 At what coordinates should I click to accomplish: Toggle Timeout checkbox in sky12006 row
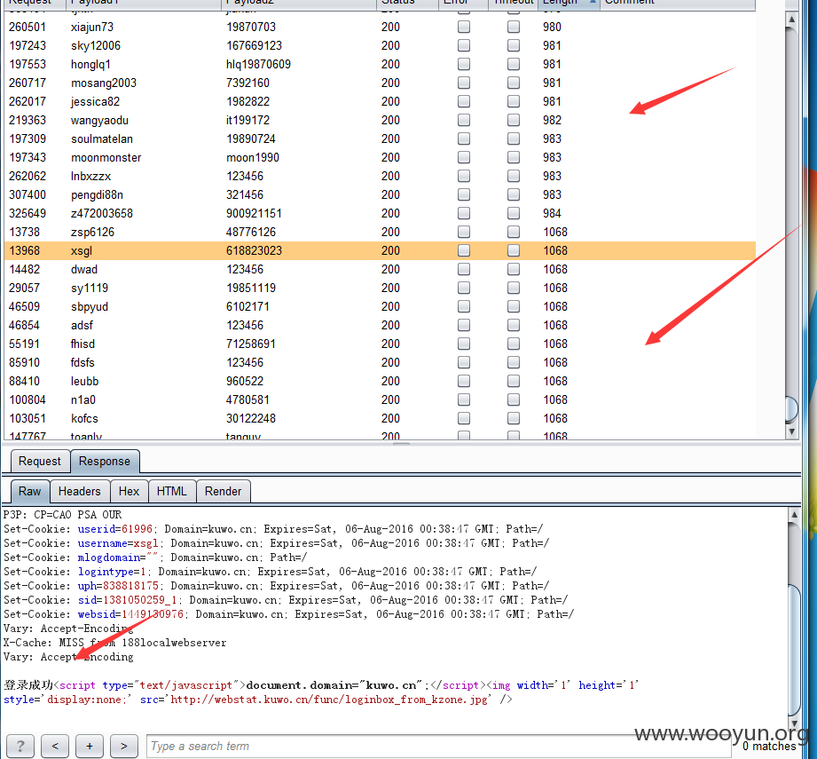click(x=514, y=45)
